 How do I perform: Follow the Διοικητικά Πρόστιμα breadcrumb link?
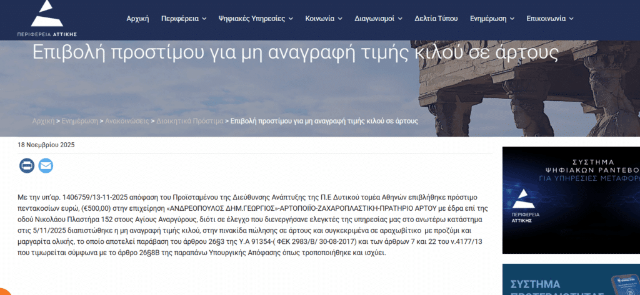(190, 121)
